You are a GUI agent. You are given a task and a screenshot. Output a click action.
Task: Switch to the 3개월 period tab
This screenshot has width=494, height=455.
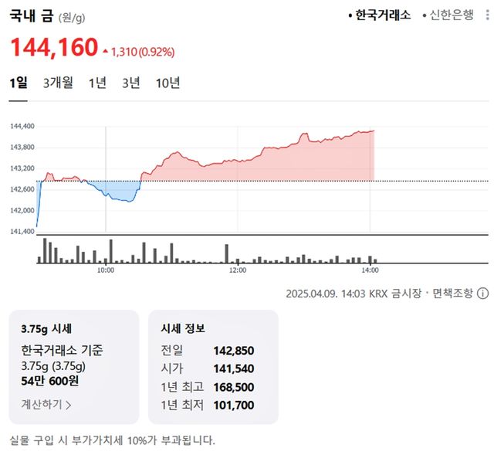point(58,83)
